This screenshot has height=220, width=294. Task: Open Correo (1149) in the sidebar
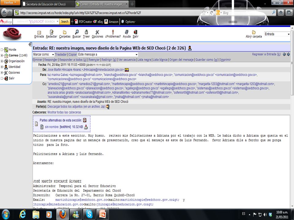coord(18,55)
